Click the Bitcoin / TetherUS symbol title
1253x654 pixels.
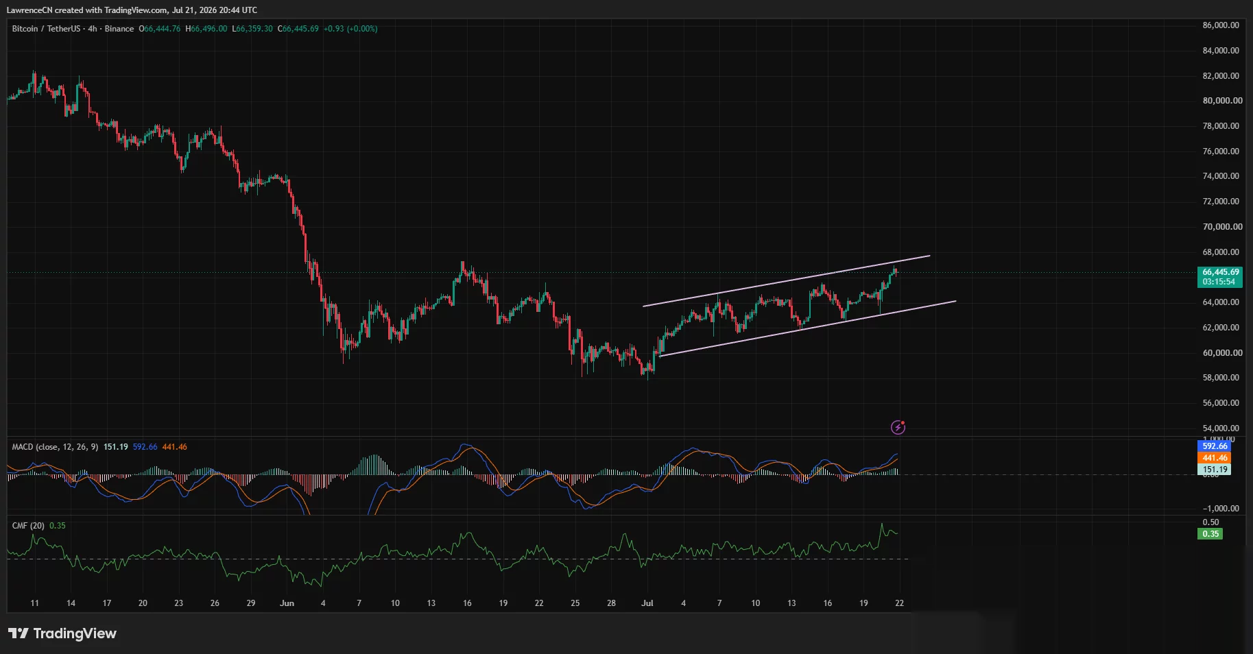pos(45,29)
